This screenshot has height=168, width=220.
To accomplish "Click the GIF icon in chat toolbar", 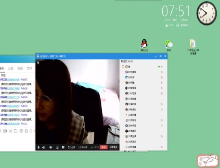I will click(x=5, y=131).
